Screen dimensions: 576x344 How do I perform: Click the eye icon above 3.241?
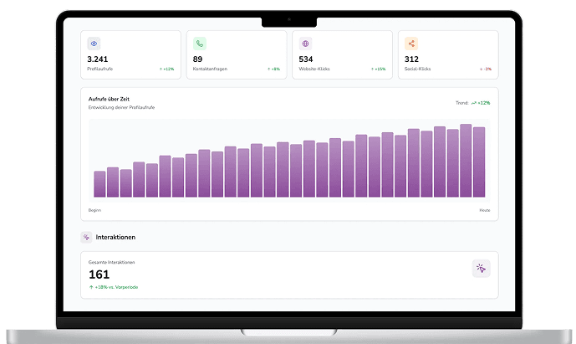pos(94,44)
